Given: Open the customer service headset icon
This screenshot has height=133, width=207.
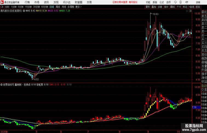Looking at the screenshot, I should point(175,2).
